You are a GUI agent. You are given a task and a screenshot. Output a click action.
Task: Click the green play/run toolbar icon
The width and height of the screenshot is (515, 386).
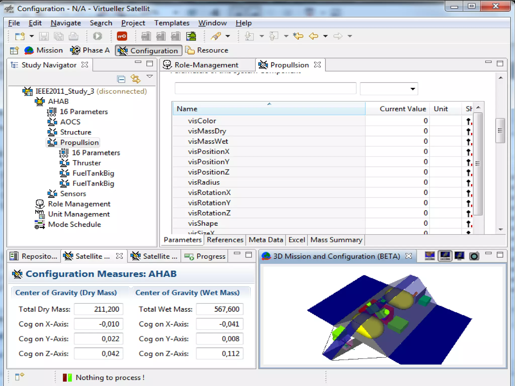coord(97,36)
